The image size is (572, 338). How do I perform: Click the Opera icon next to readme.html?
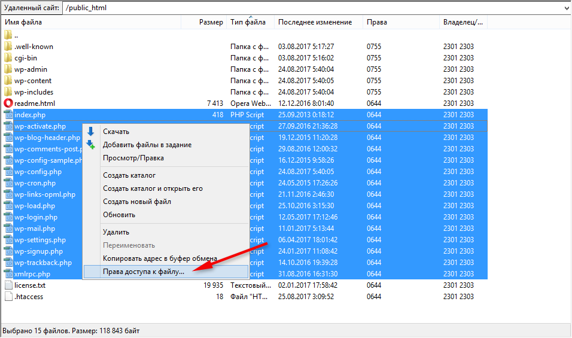coord(8,103)
